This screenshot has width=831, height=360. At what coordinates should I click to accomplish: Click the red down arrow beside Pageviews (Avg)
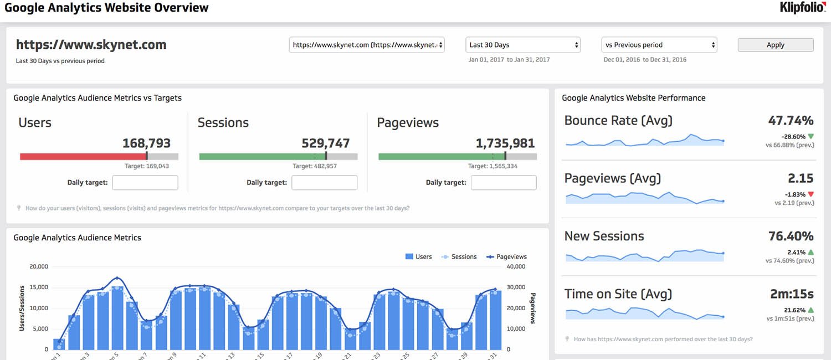[x=811, y=194]
